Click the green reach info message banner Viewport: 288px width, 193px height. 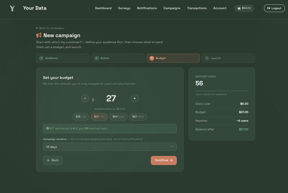click(110, 129)
